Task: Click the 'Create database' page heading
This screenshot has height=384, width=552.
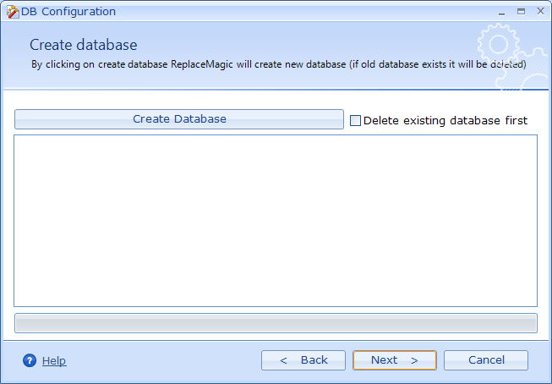Action: pos(83,45)
